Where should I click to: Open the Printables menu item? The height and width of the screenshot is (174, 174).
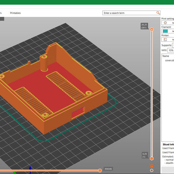[x=16, y=13]
